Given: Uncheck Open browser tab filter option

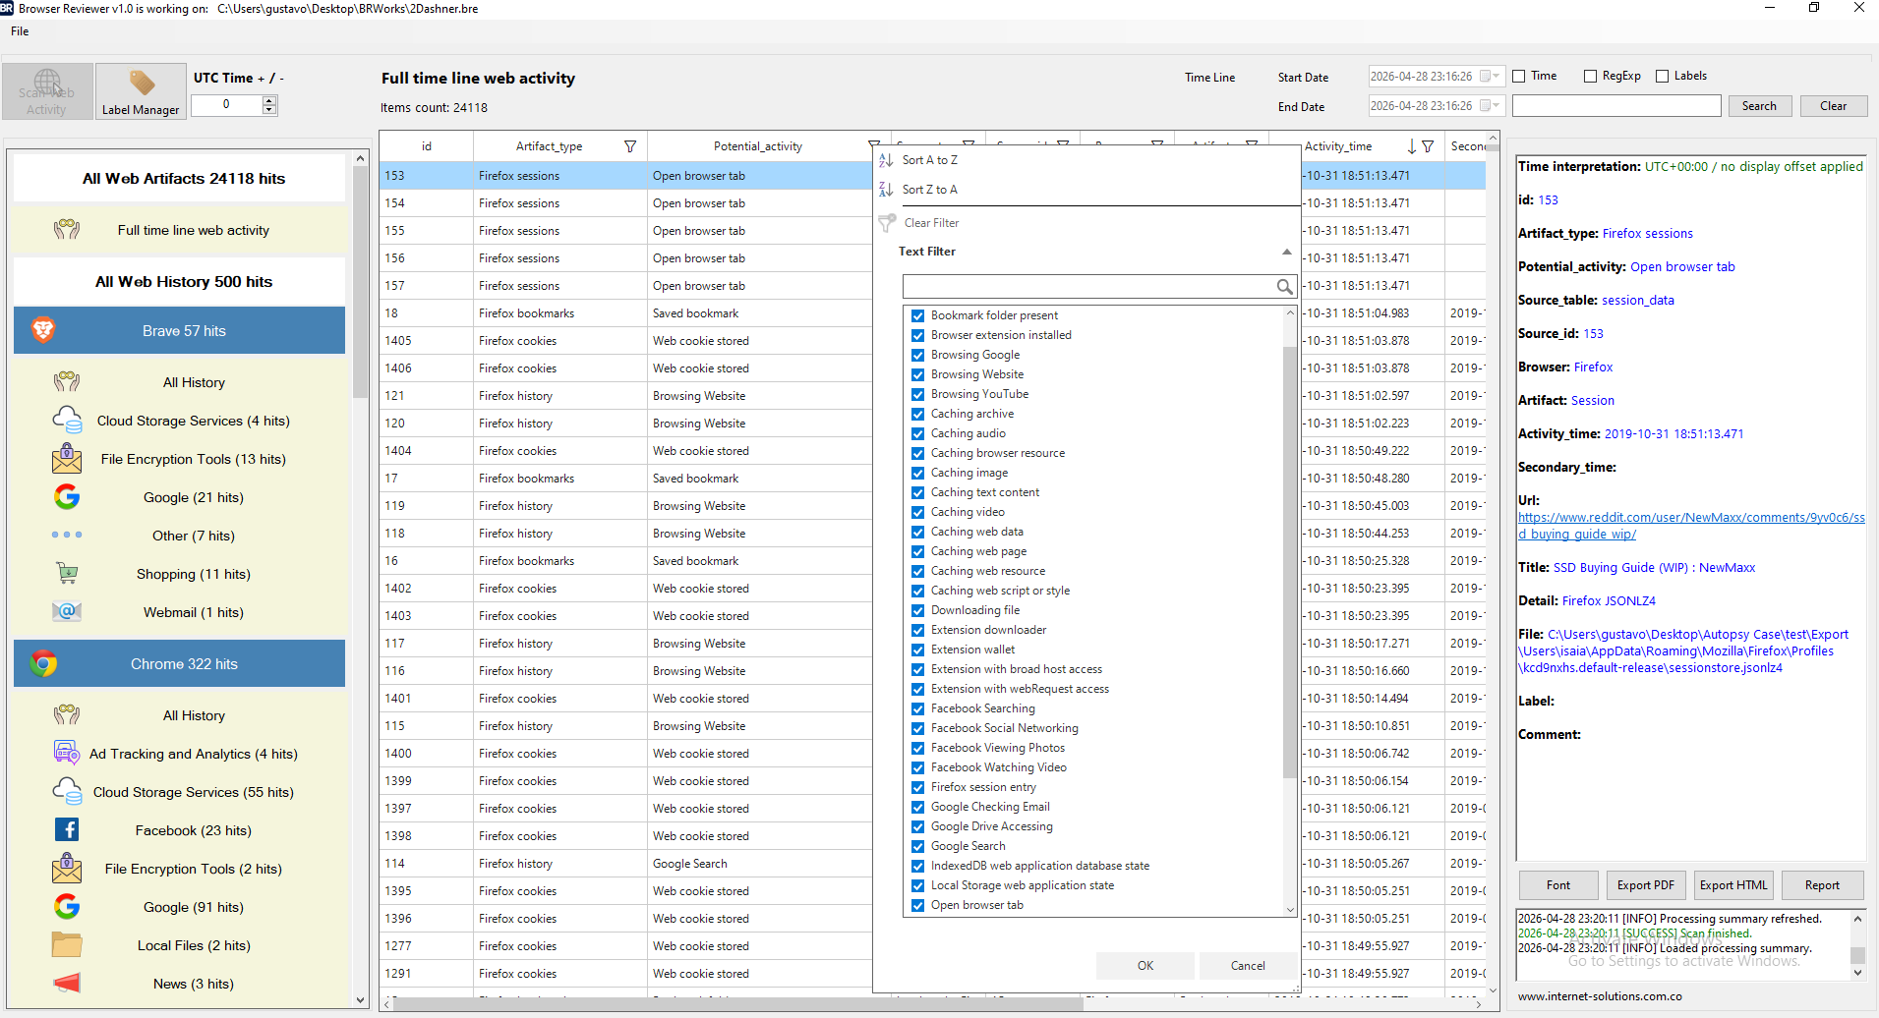Looking at the screenshot, I should click(x=917, y=905).
